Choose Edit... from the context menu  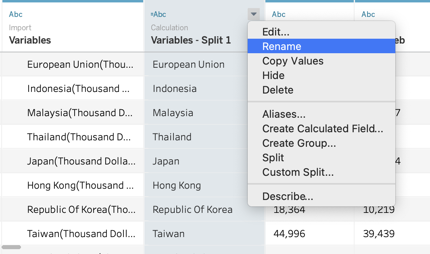[x=276, y=32]
